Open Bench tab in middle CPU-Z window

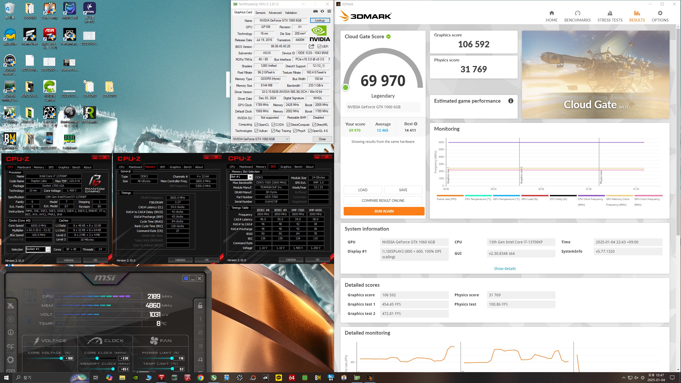coord(188,167)
